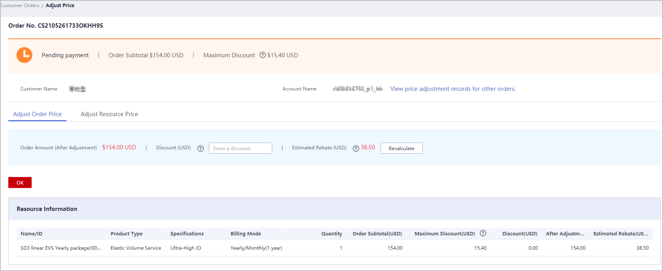Switch to the Adjust Resource Price tab
Viewport: 663px width, 271px height.
(x=109, y=114)
